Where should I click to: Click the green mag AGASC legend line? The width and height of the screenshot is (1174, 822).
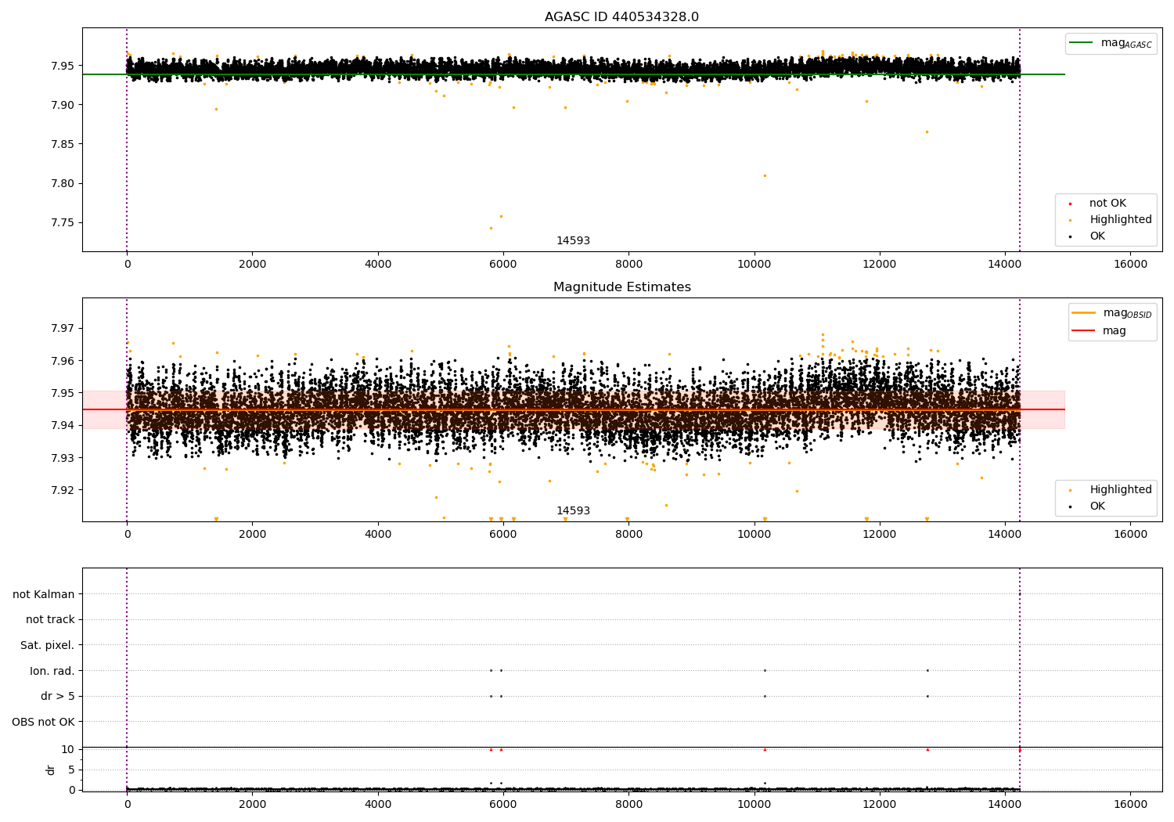tap(1082, 43)
